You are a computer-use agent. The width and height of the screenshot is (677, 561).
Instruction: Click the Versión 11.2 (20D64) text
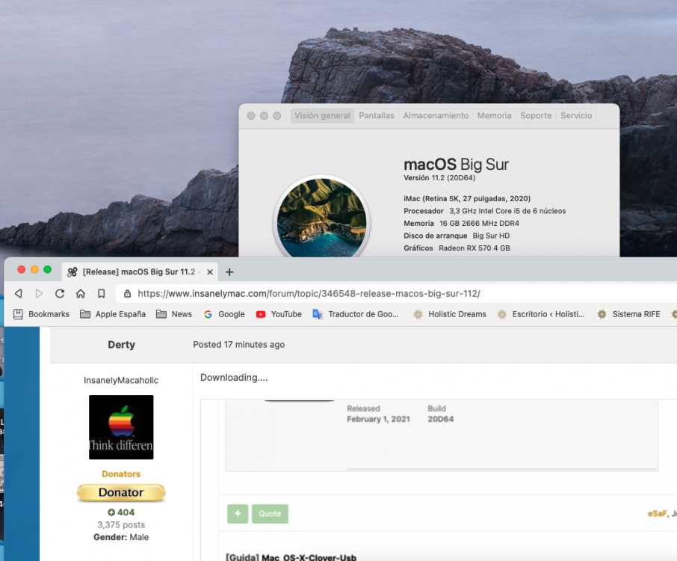439,177
